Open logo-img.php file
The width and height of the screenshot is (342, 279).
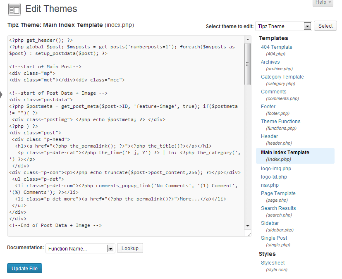[x=276, y=169]
